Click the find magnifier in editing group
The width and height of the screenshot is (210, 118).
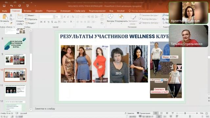point(163,15)
